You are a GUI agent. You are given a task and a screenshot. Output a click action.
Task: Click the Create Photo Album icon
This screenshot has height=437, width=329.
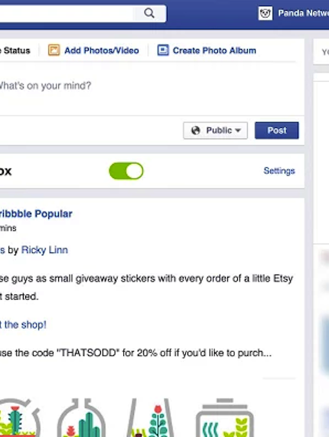pos(163,50)
